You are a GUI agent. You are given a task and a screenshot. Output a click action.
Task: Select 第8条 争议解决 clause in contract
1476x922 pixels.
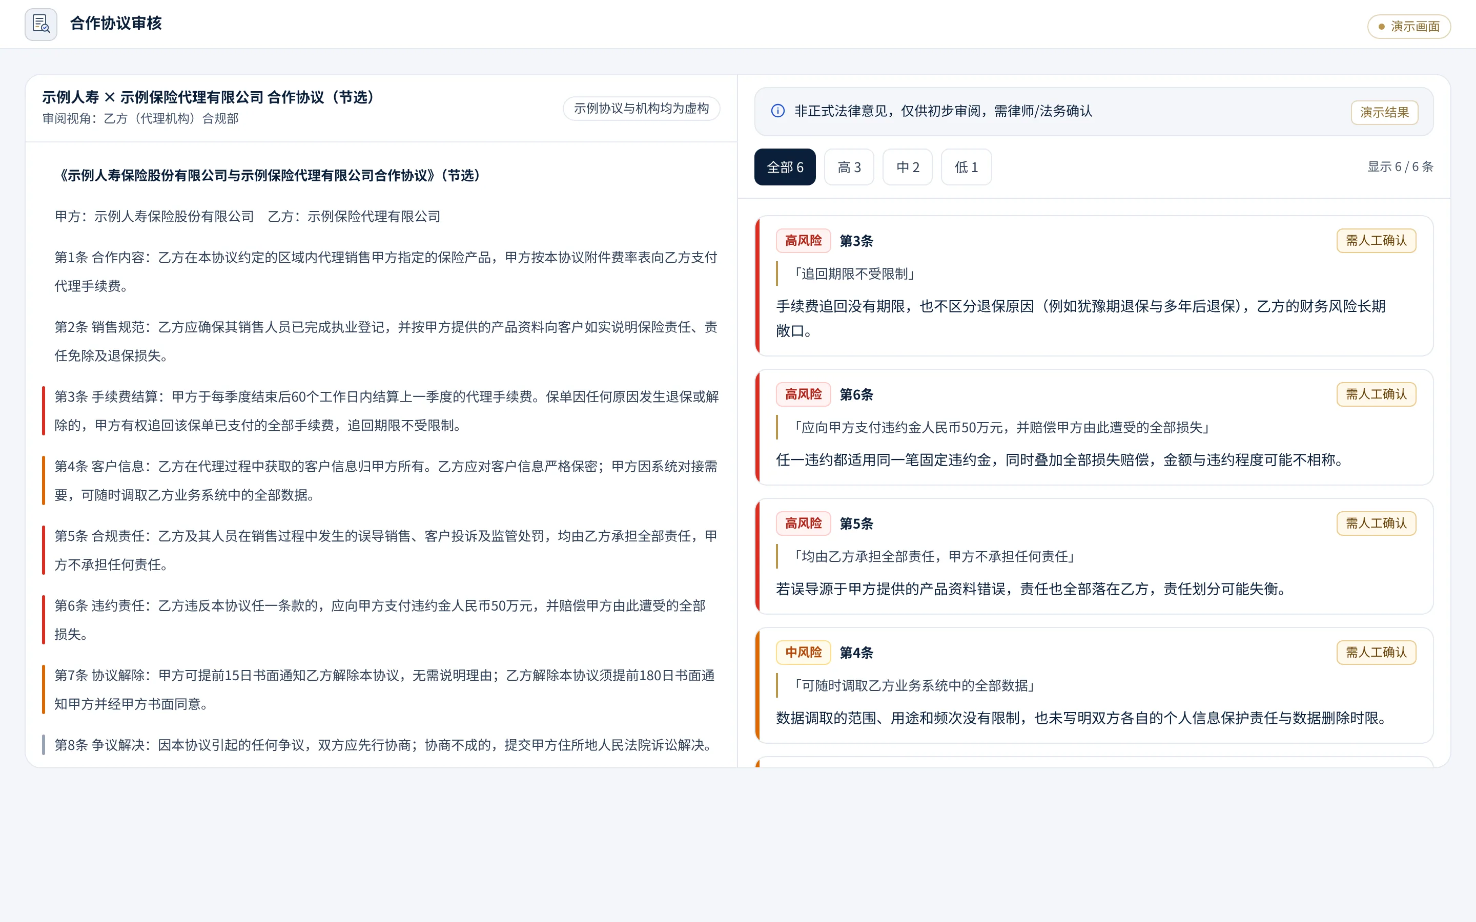[x=382, y=745]
